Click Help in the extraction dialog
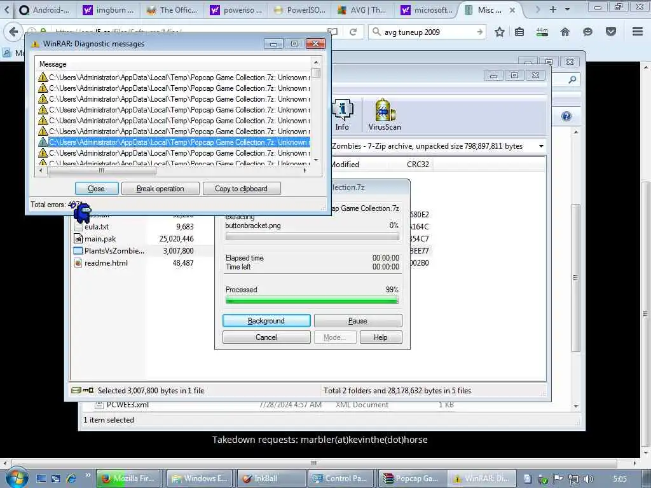This screenshot has width=651, height=488. (381, 337)
